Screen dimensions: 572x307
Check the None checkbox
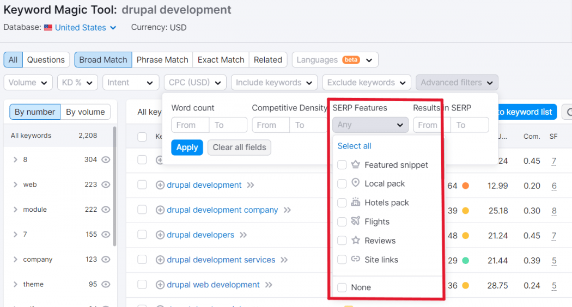pos(342,287)
